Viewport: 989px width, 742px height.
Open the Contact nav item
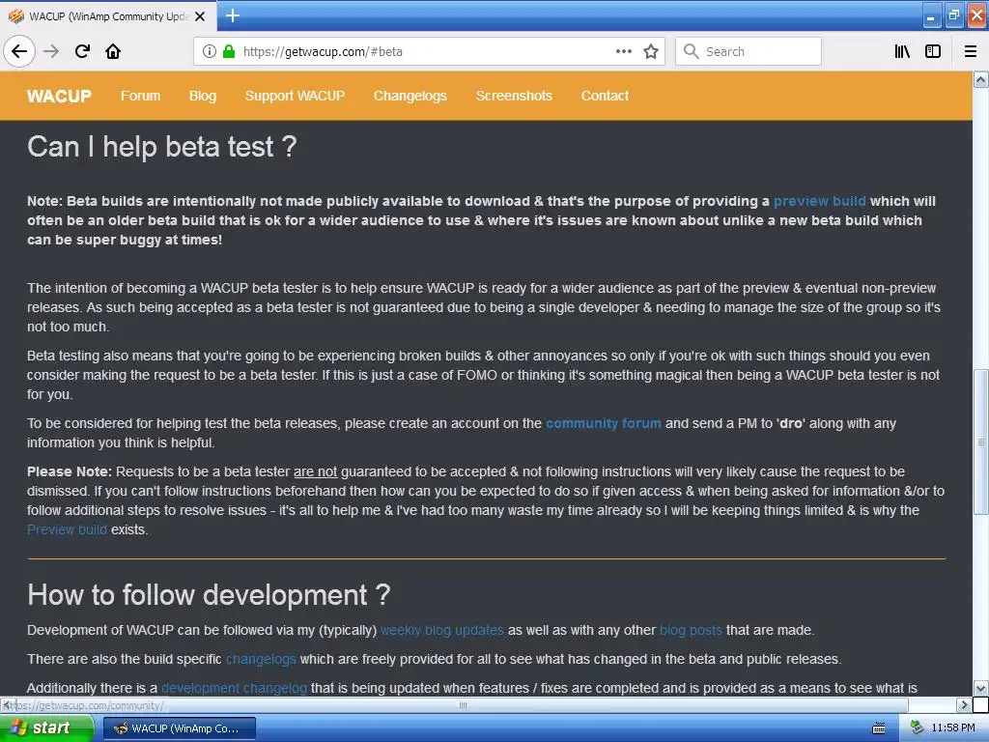point(605,96)
